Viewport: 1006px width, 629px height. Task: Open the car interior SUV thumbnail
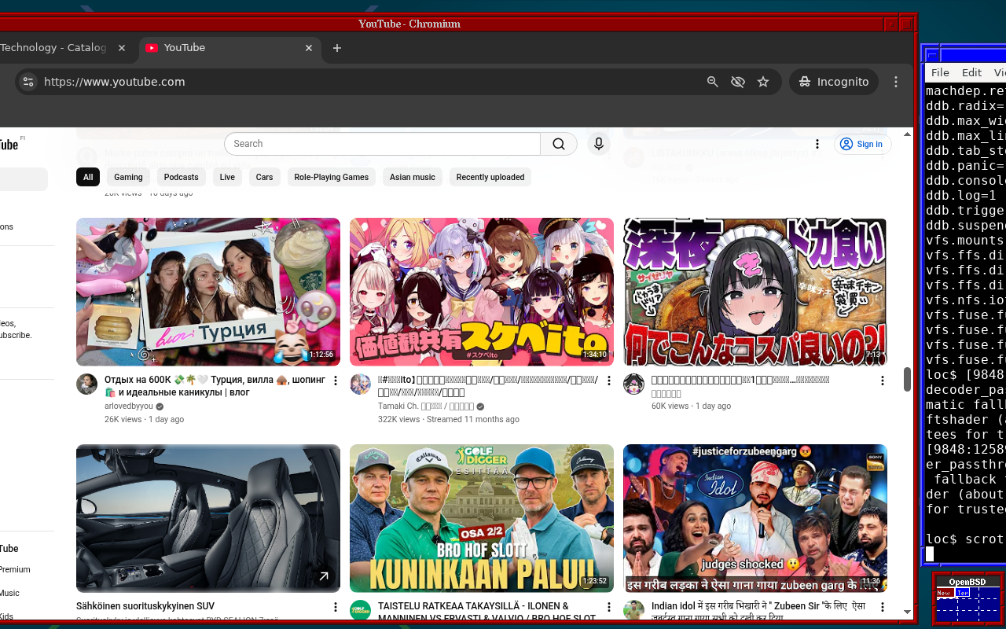208,518
